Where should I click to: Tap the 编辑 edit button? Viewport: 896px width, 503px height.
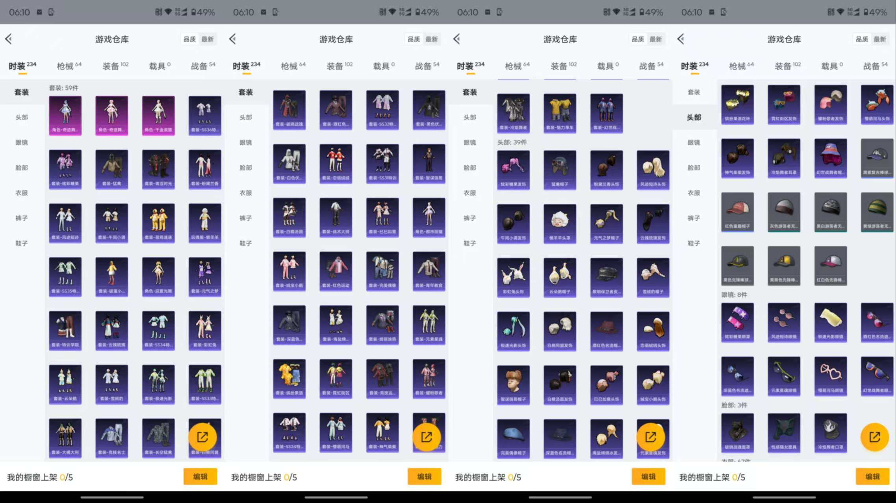200,476
